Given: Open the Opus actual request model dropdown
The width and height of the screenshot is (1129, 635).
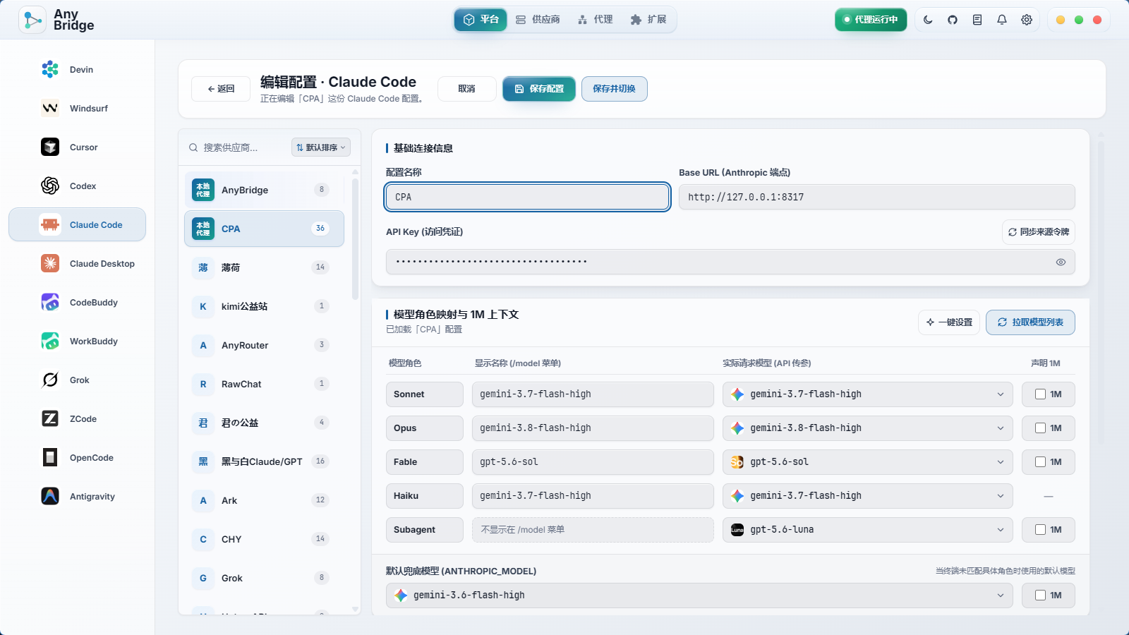Looking at the screenshot, I should tap(867, 428).
